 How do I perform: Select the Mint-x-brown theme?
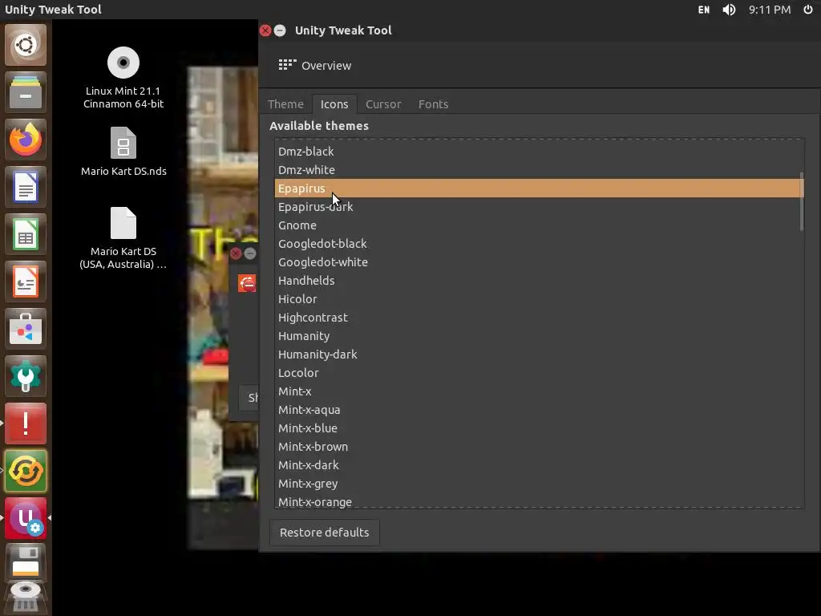pos(539,447)
